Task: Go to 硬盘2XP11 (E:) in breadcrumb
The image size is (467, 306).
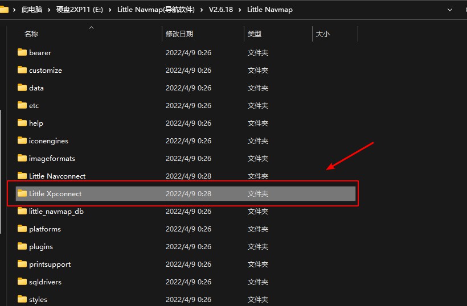Action: (80, 10)
